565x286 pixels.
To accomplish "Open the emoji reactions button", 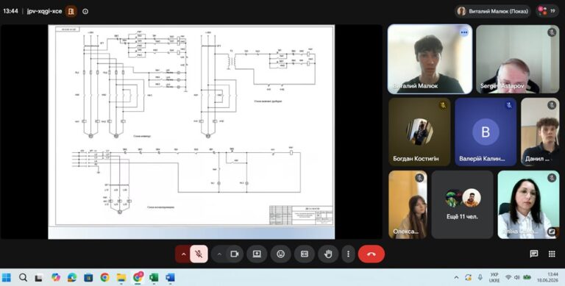I will point(281,254).
